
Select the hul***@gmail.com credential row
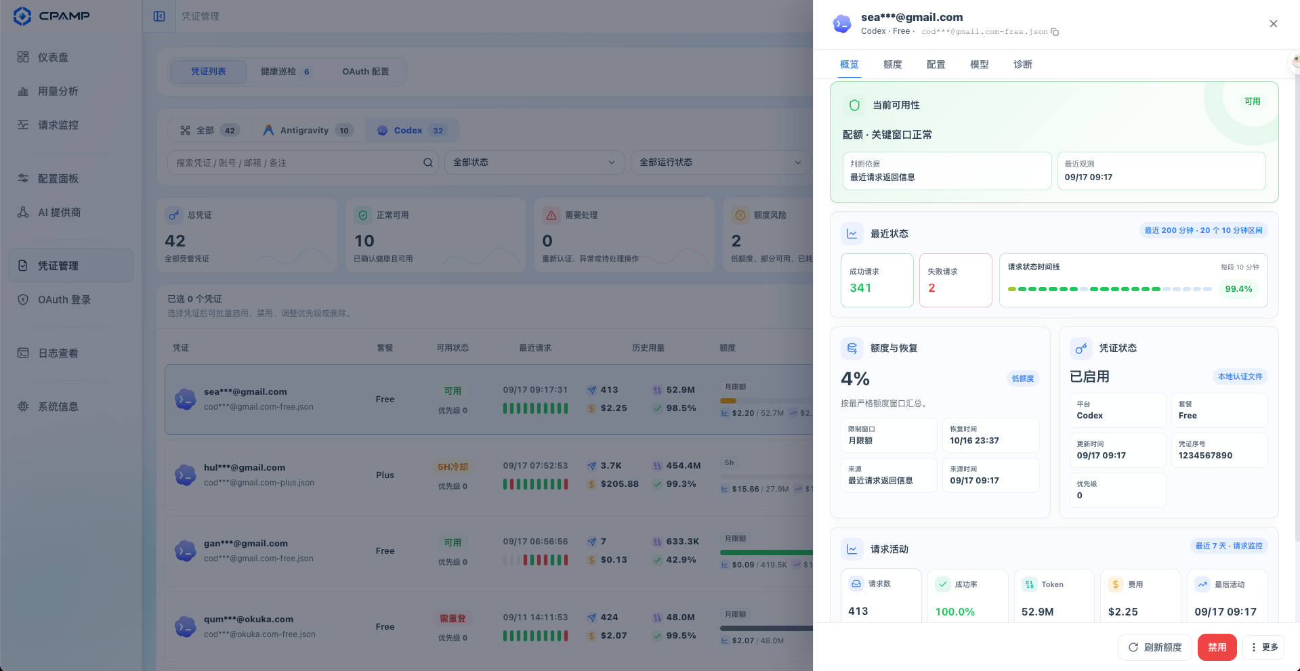pyautogui.click(x=488, y=475)
